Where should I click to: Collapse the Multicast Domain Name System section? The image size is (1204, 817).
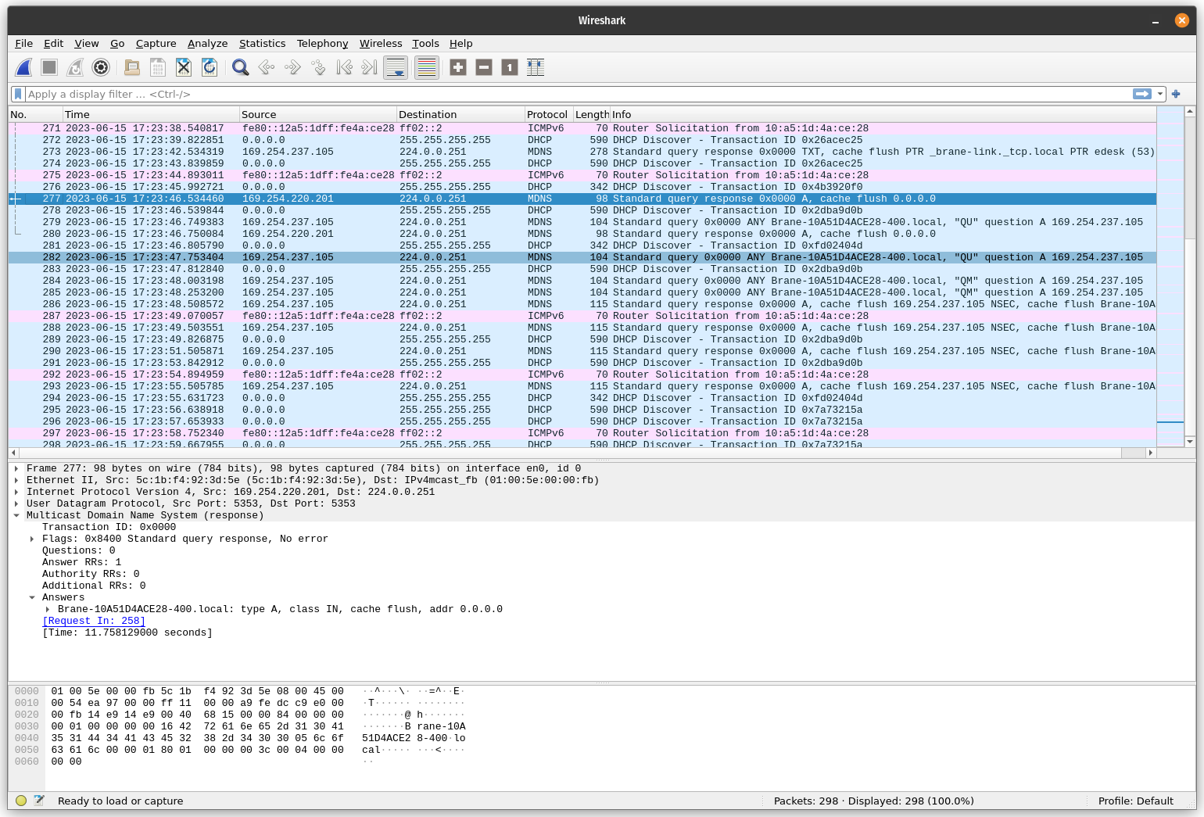[x=16, y=516]
